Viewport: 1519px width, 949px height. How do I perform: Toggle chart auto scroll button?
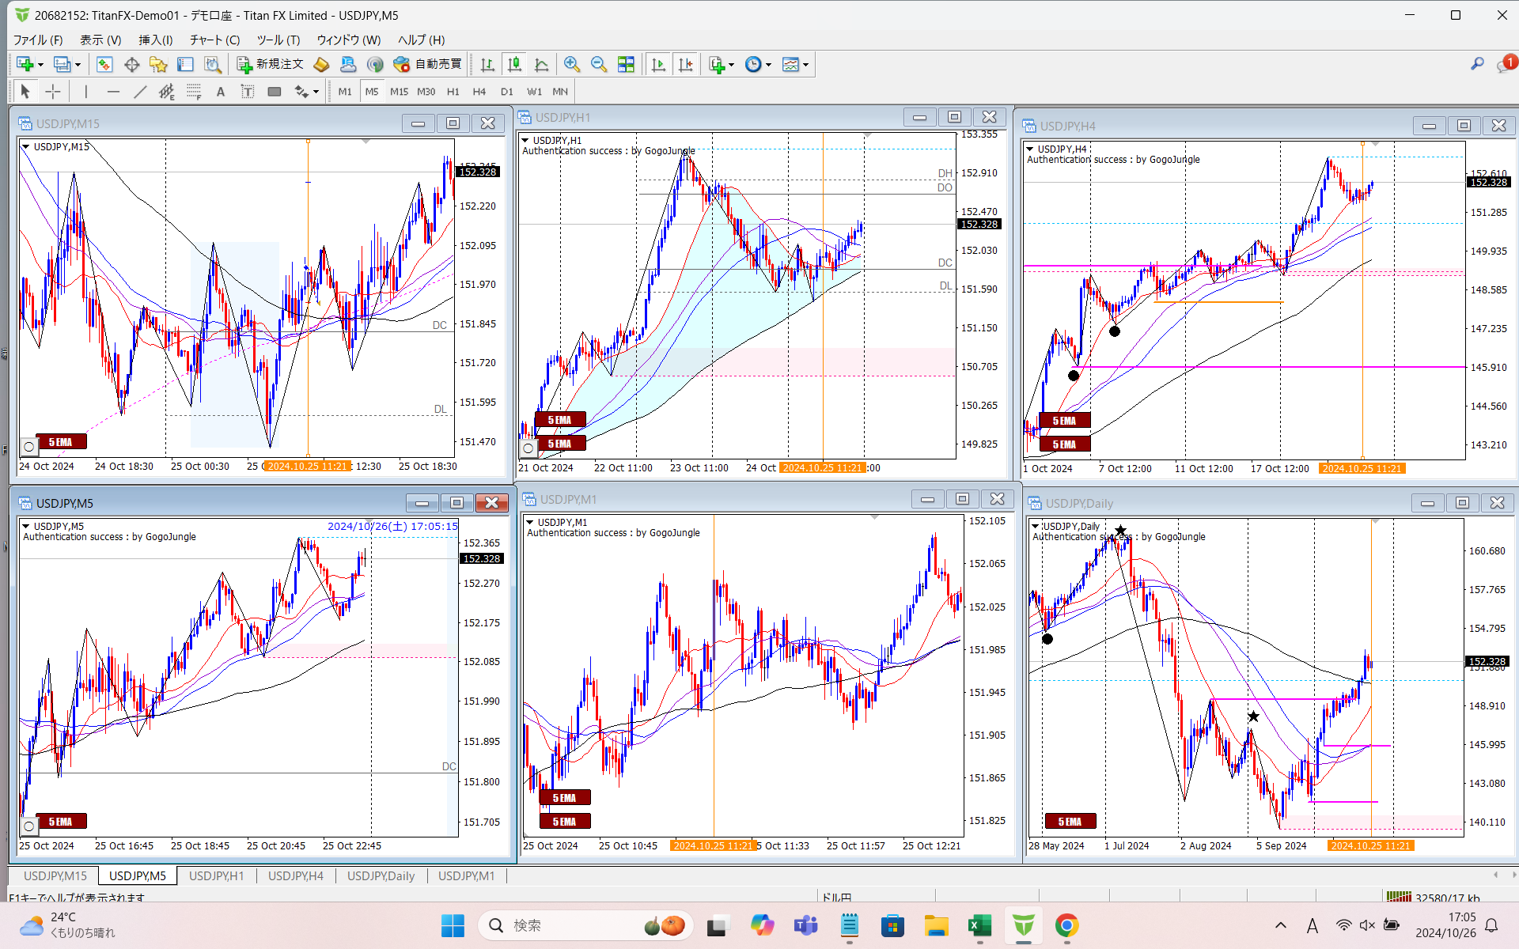point(658,64)
